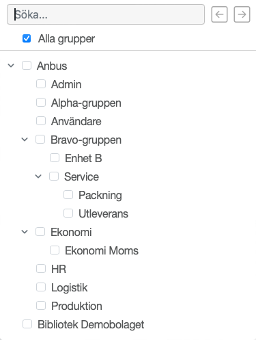This screenshot has height=340, width=256.
Task: Click the next result right arrow icon
Action: pyautogui.click(x=242, y=14)
